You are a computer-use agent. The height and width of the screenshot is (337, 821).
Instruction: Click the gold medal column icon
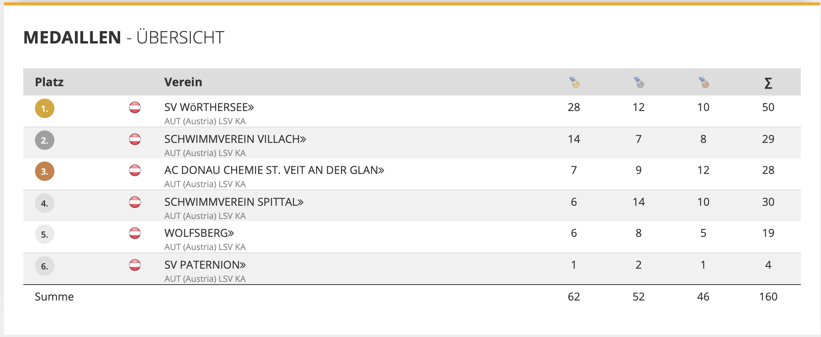coord(574,82)
